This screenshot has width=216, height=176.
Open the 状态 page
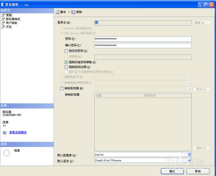[9, 27]
